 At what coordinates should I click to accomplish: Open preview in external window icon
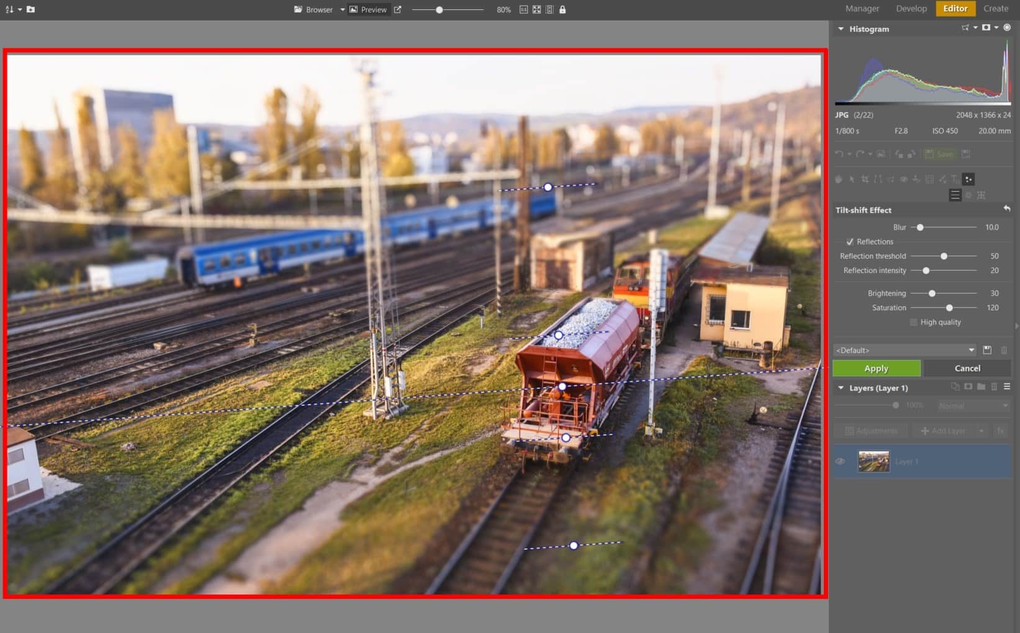coord(398,9)
